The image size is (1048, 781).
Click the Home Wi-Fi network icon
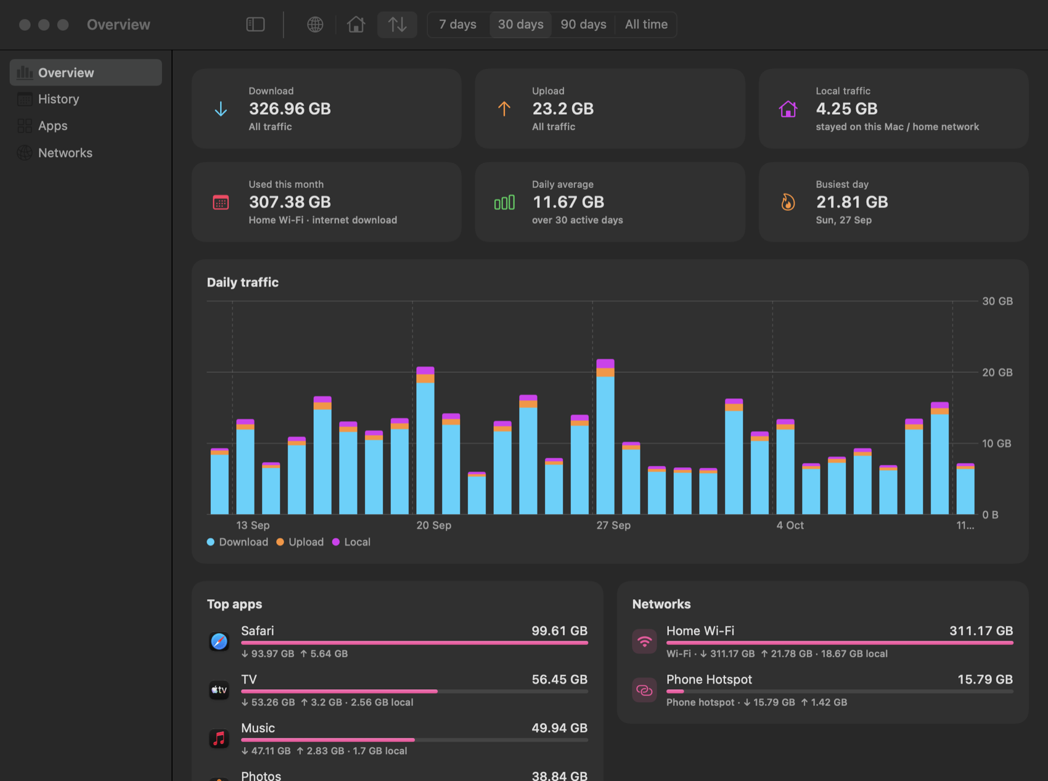pos(644,642)
